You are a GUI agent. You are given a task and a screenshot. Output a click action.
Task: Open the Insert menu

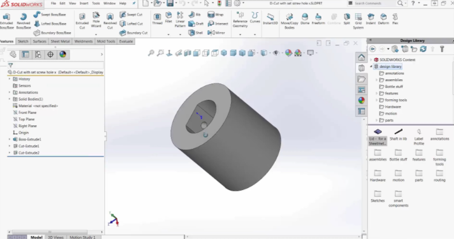[x=84, y=4]
